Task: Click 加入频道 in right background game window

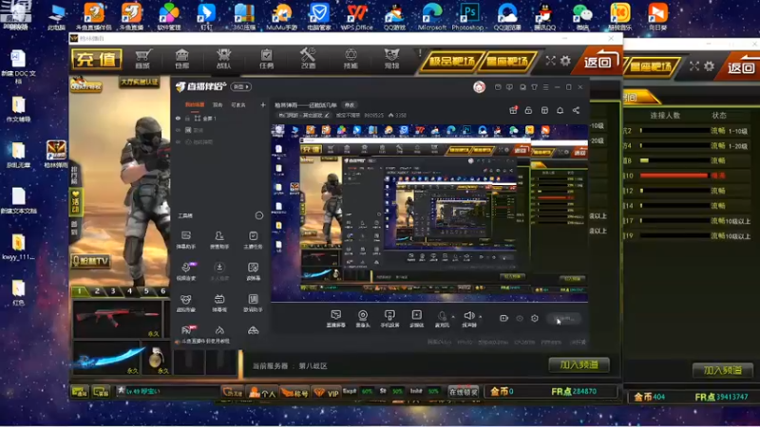Action: (723, 370)
